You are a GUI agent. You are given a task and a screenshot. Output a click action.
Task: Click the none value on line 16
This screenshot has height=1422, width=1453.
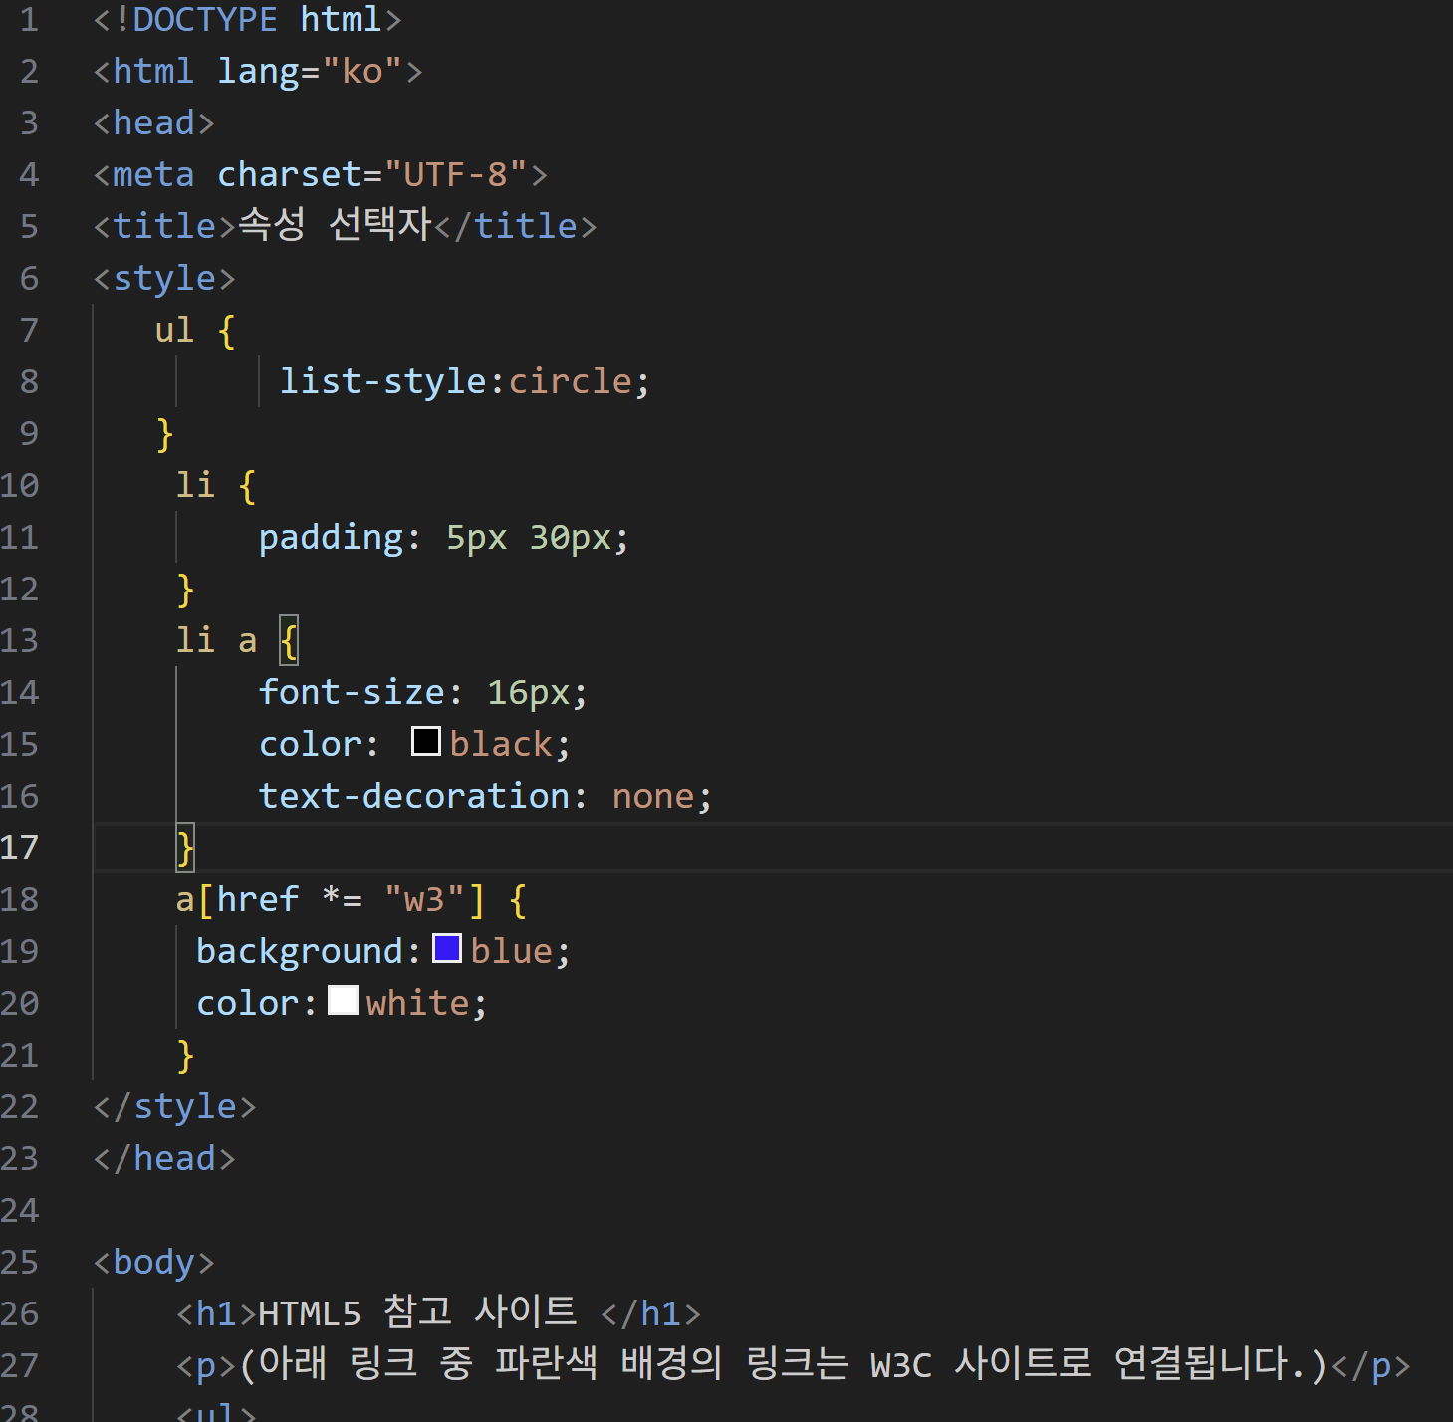(x=653, y=796)
